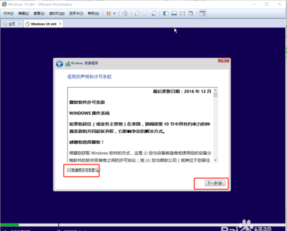
Task: Toggle the library sidebar view icon
Action: pos(166,13)
